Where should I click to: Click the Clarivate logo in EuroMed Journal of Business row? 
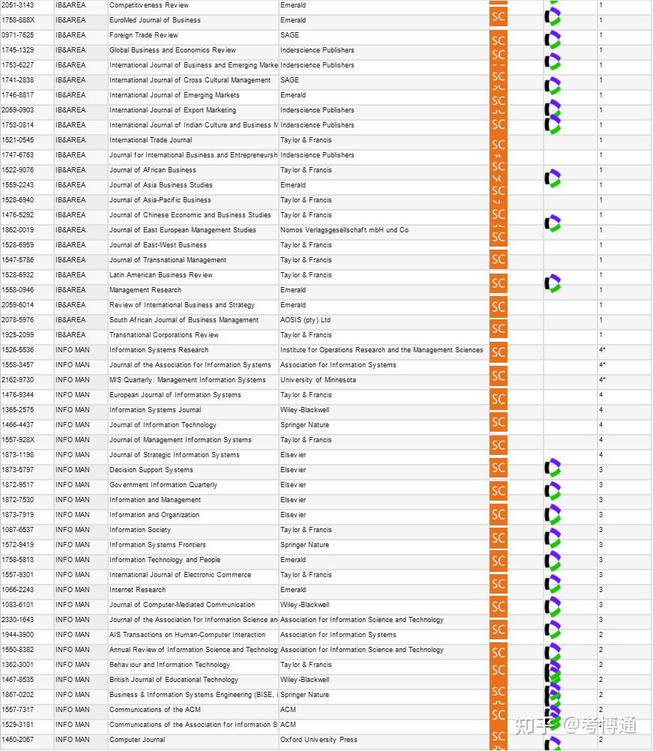[553, 17]
